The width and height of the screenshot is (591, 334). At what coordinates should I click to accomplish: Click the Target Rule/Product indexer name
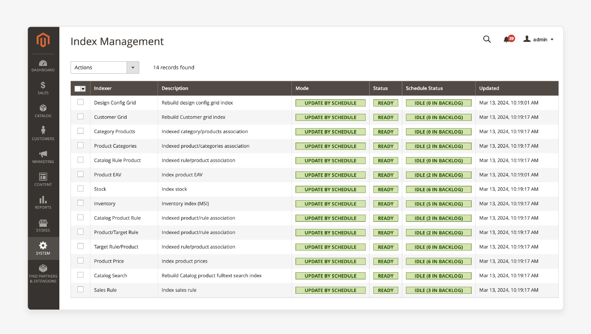116,247
